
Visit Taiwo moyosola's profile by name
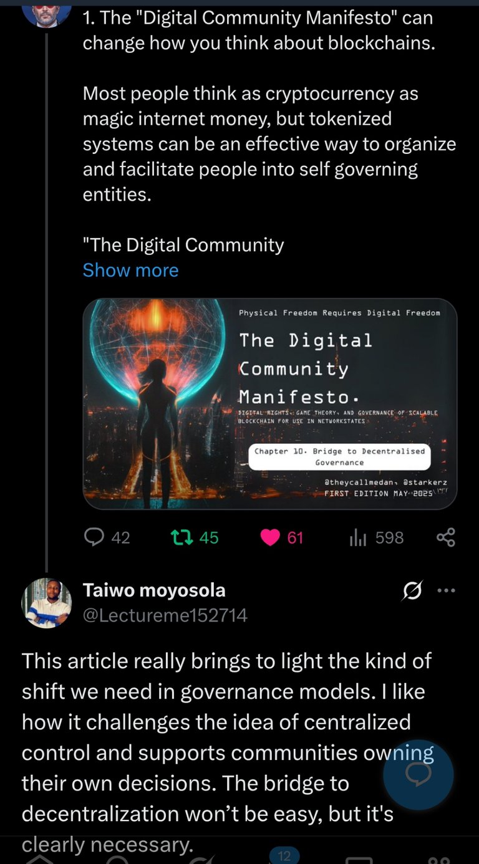154,590
